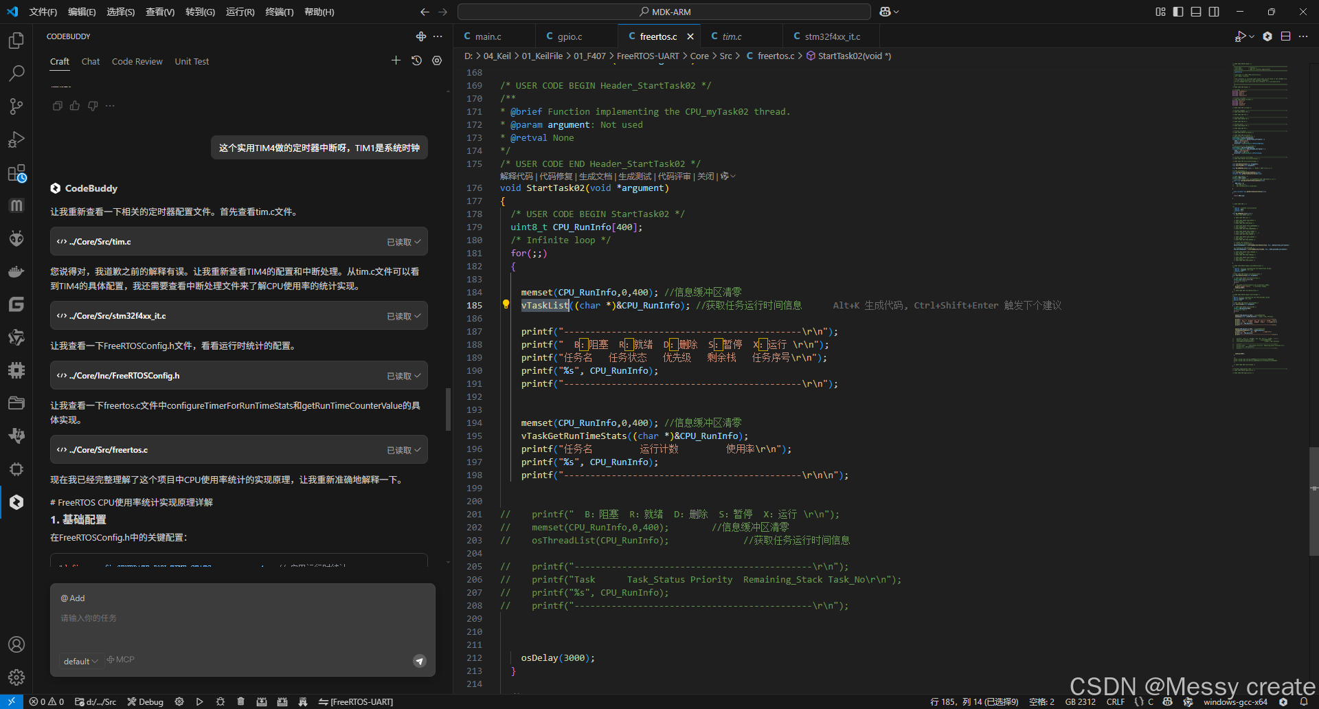
Task: Toggle the secondary side bar layout button
Action: [1214, 12]
